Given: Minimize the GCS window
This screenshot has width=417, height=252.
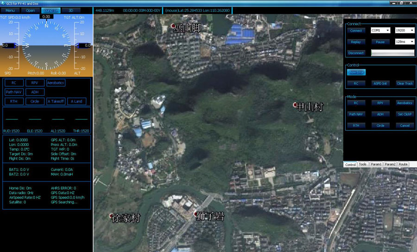Looking at the screenshot, I should 393,3.
